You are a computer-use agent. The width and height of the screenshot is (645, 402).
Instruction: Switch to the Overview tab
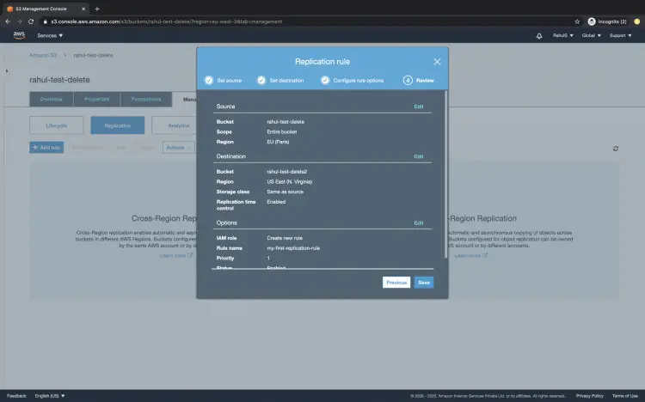(x=52, y=99)
